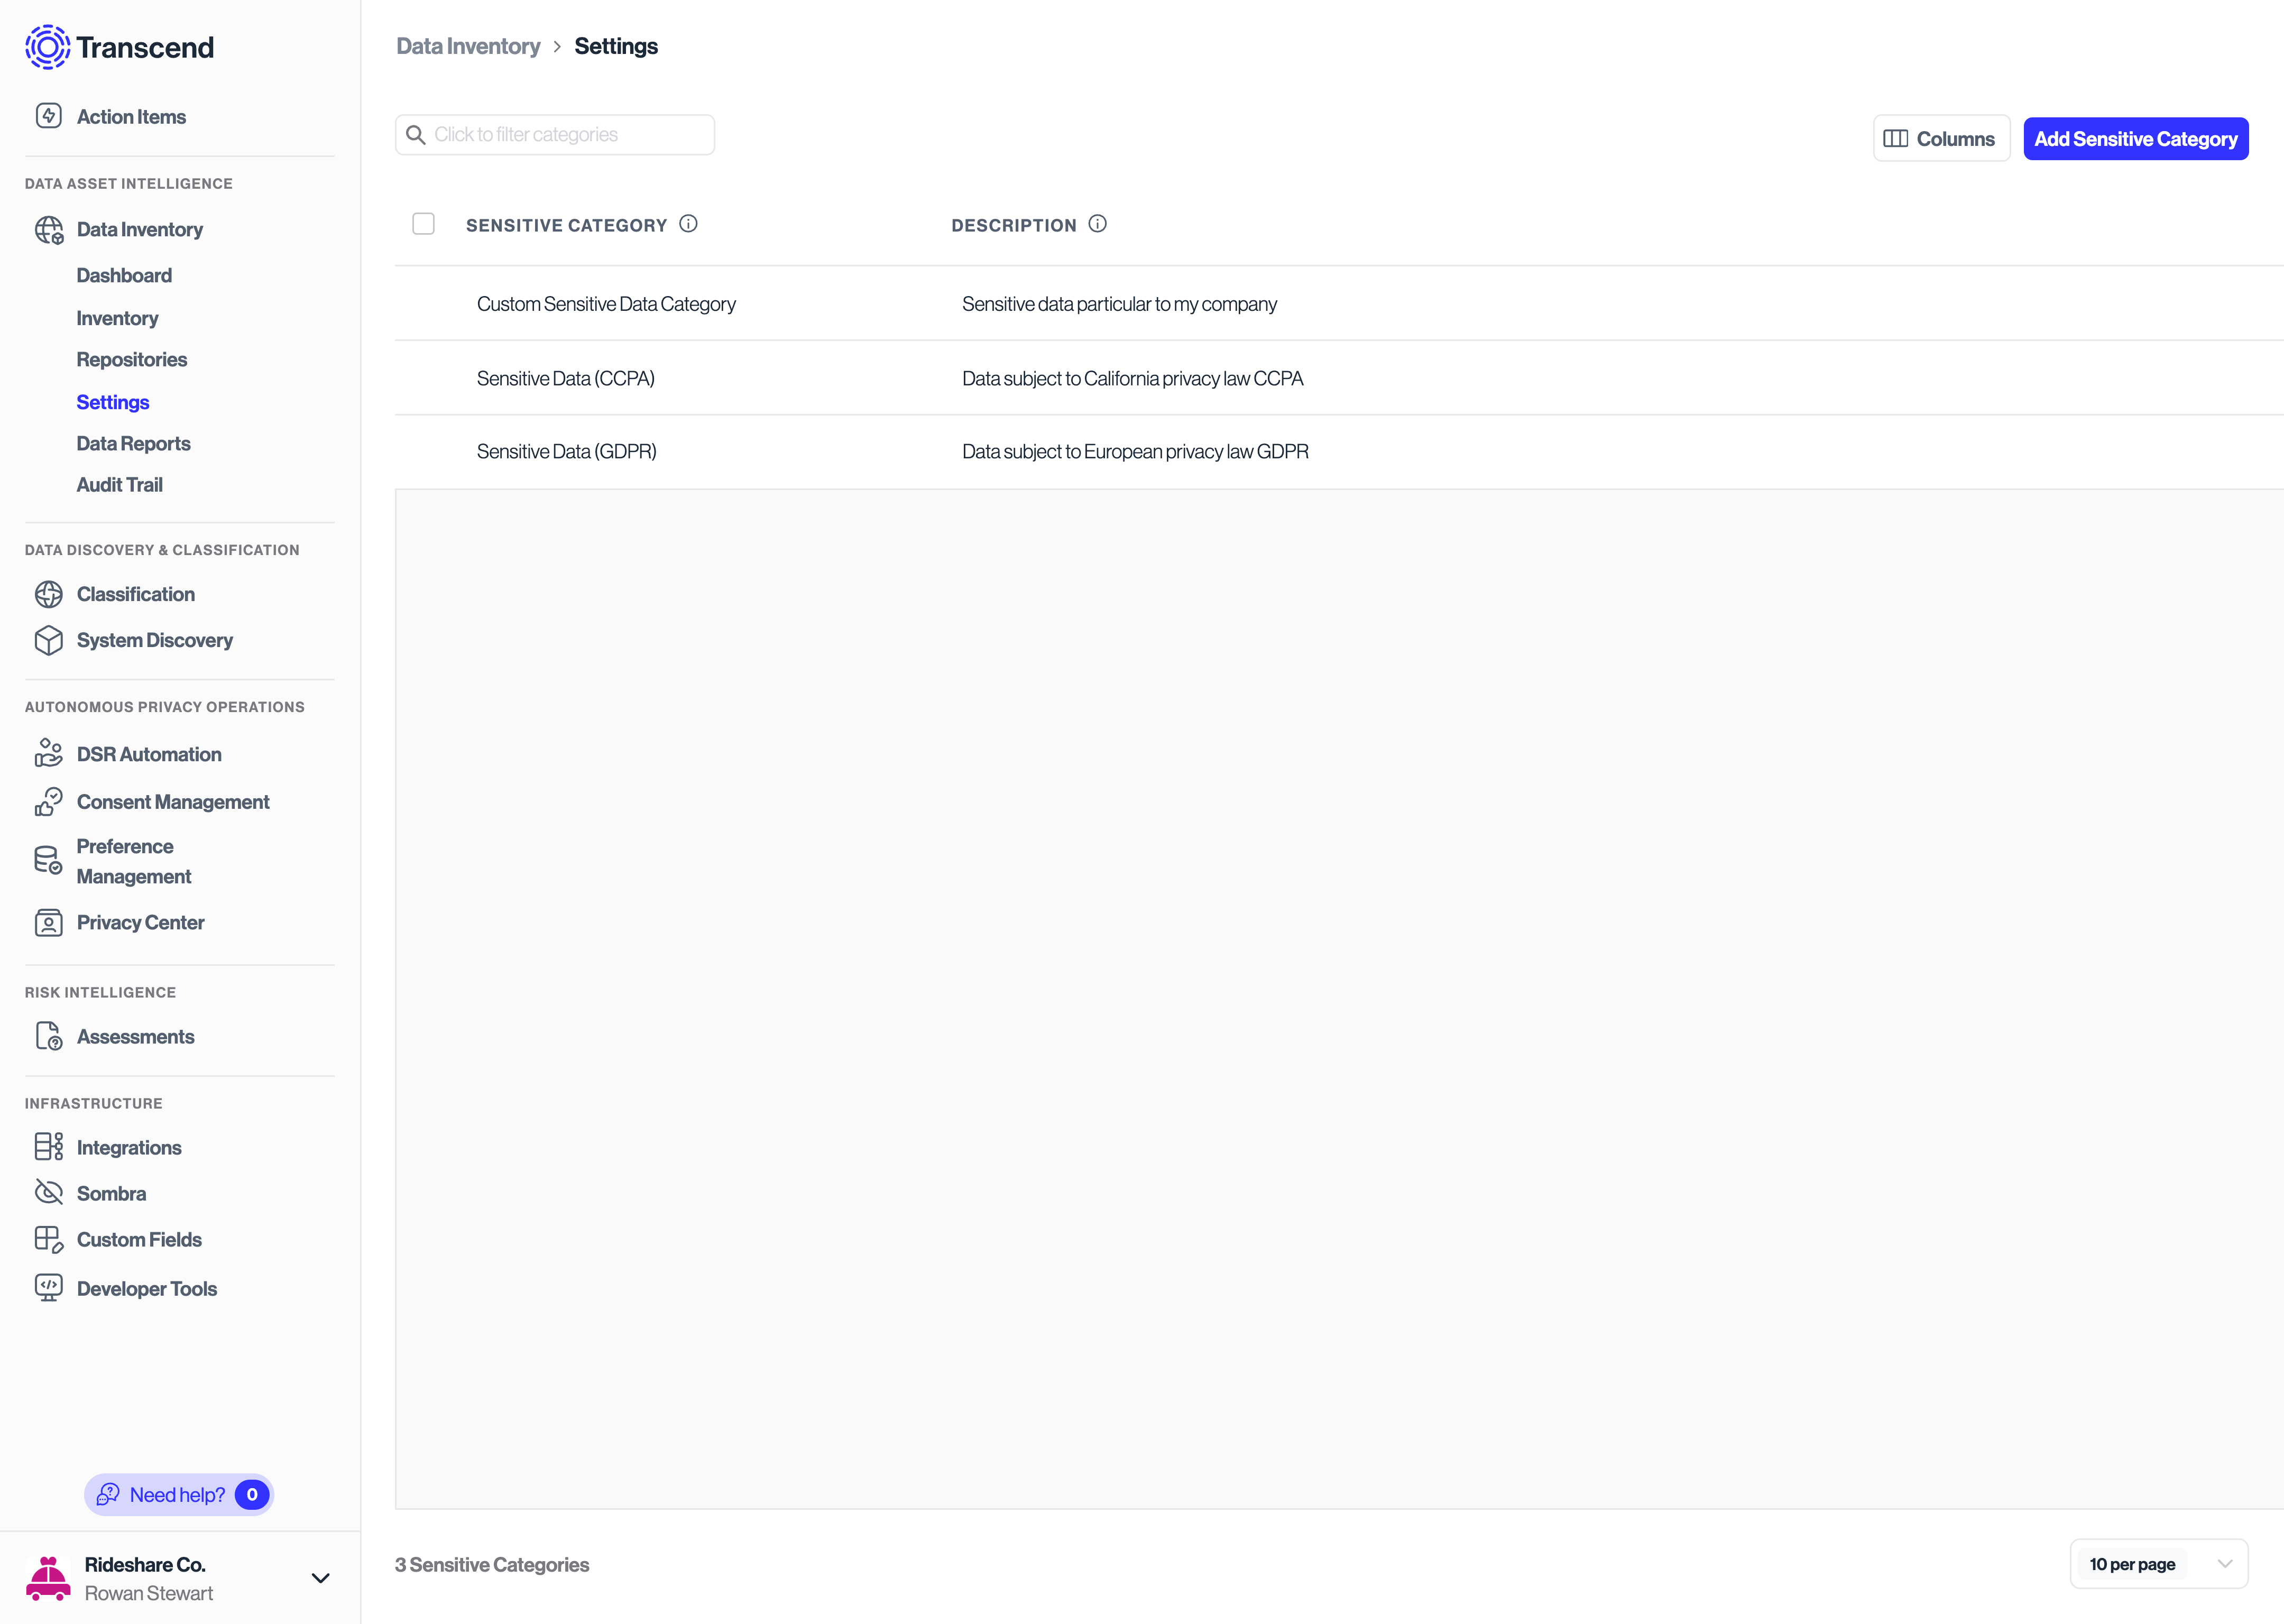
Task: Expand the Rideshare Co. account switcher
Action: 320,1578
